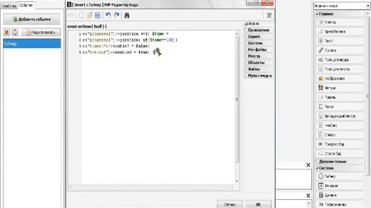The height and width of the screenshot is (208, 371).
Task: Click code line 3 with timer enable false
Action: (116, 46)
